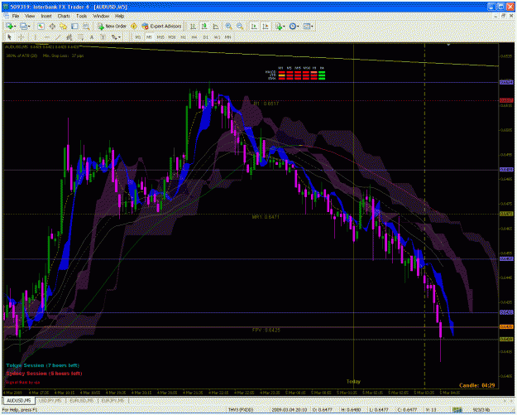Viewport: 517px width, 415px height.
Task: Open the Data Window icon
Action: [x=52, y=26]
